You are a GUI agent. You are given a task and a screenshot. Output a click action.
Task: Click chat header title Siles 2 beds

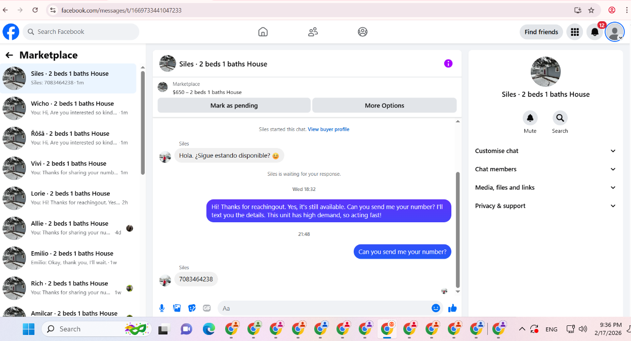pyautogui.click(x=223, y=64)
